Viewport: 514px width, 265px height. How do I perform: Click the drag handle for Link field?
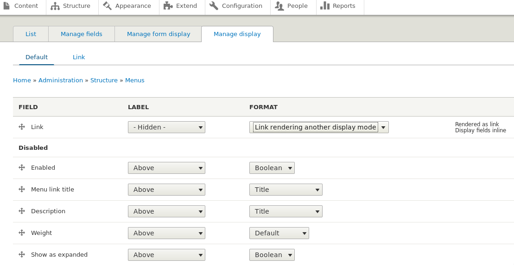click(22, 127)
